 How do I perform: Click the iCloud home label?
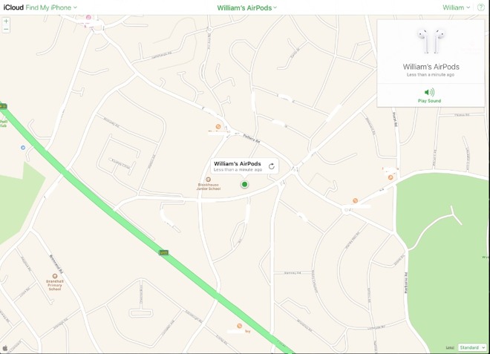(13, 7)
